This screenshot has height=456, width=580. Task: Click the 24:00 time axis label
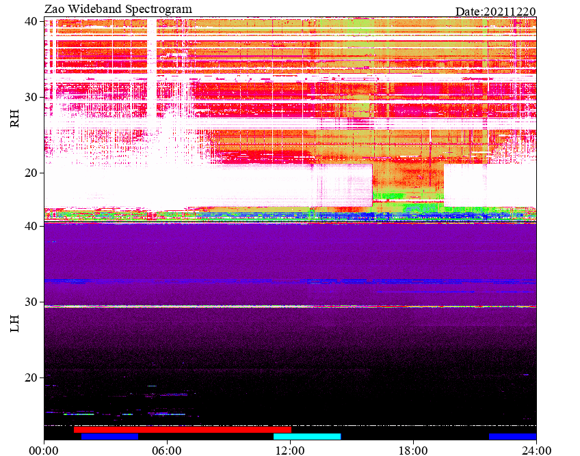point(536,451)
